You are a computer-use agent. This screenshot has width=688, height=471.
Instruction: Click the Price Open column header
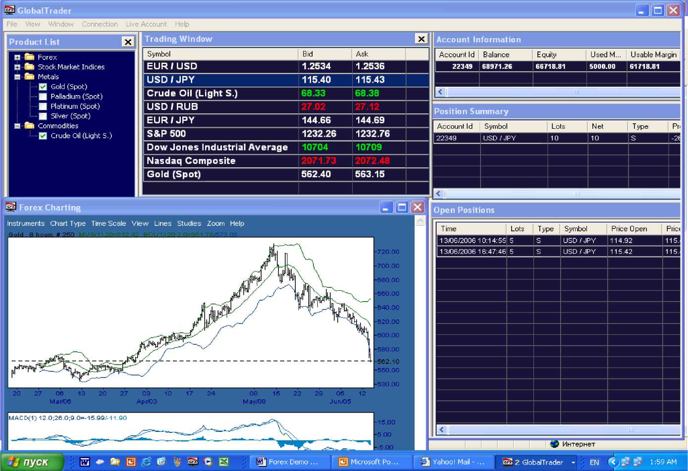(635, 228)
